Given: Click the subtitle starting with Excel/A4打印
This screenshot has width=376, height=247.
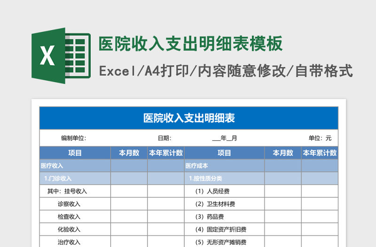Looking at the screenshot, I should pos(226,71).
